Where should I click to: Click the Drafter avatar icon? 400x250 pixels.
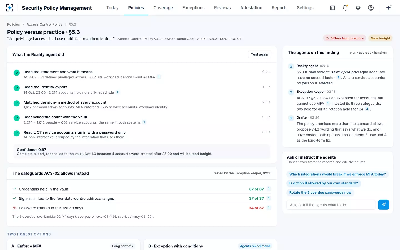point(291,118)
